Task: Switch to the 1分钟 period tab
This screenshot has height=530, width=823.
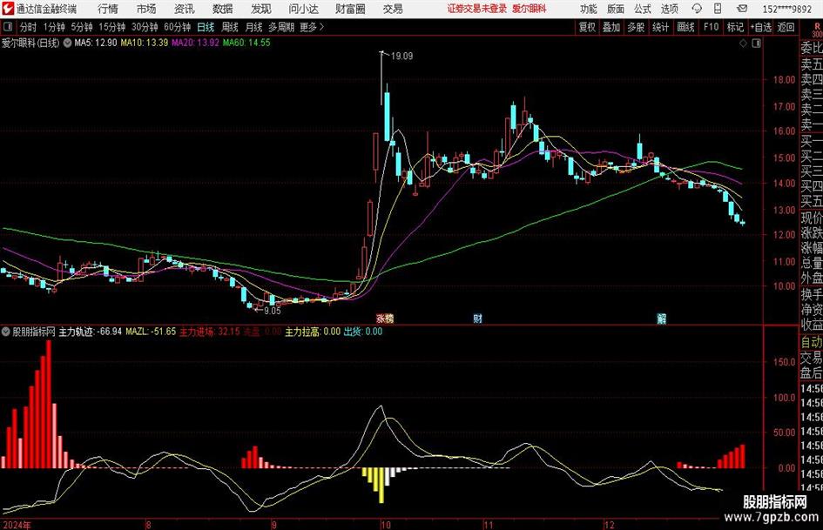Action: [x=54, y=27]
